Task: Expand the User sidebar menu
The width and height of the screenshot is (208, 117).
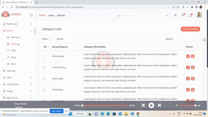Action: [18, 77]
